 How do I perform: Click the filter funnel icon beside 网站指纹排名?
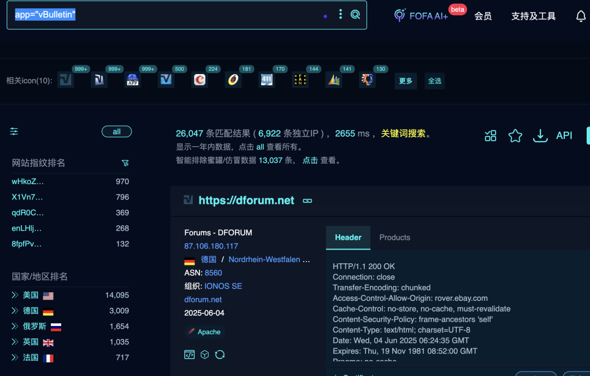point(125,163)
